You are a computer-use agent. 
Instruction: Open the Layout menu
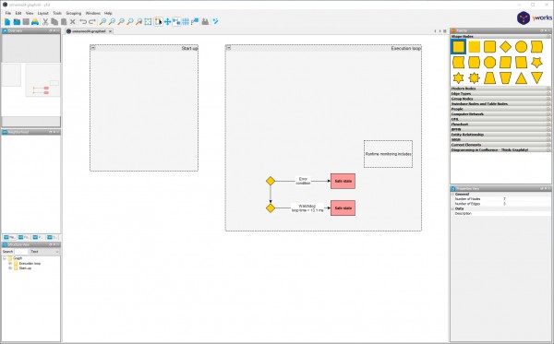(42, 13)
